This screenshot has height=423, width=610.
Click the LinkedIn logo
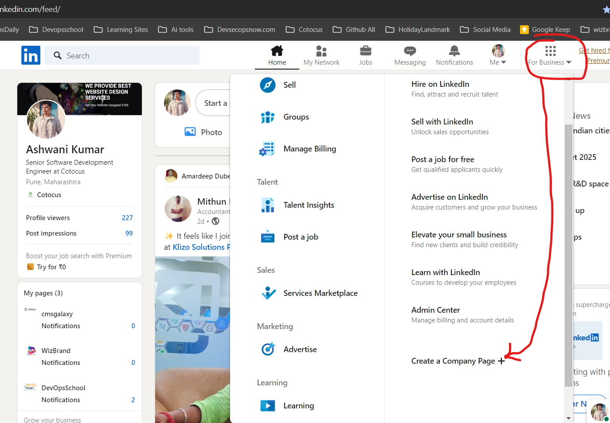30,54
